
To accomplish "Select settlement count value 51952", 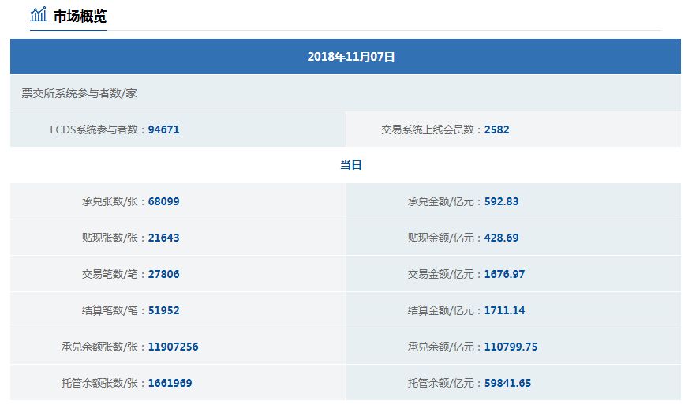I will [x=164, y=310].
